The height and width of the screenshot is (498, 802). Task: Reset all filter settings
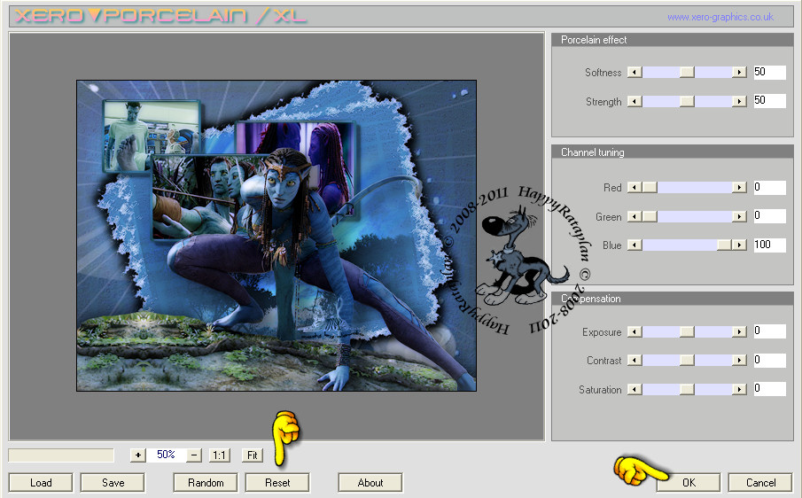(277, 483)
